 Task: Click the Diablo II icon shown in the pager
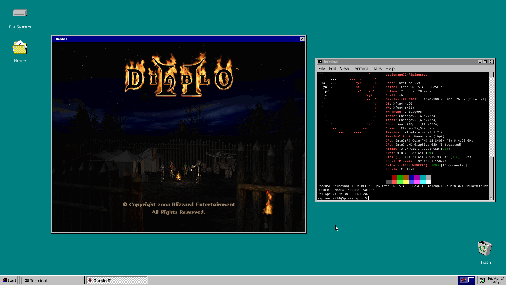(x=464, y=280)
